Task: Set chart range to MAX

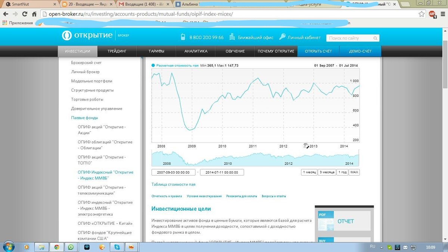Action: click(354, 172)
